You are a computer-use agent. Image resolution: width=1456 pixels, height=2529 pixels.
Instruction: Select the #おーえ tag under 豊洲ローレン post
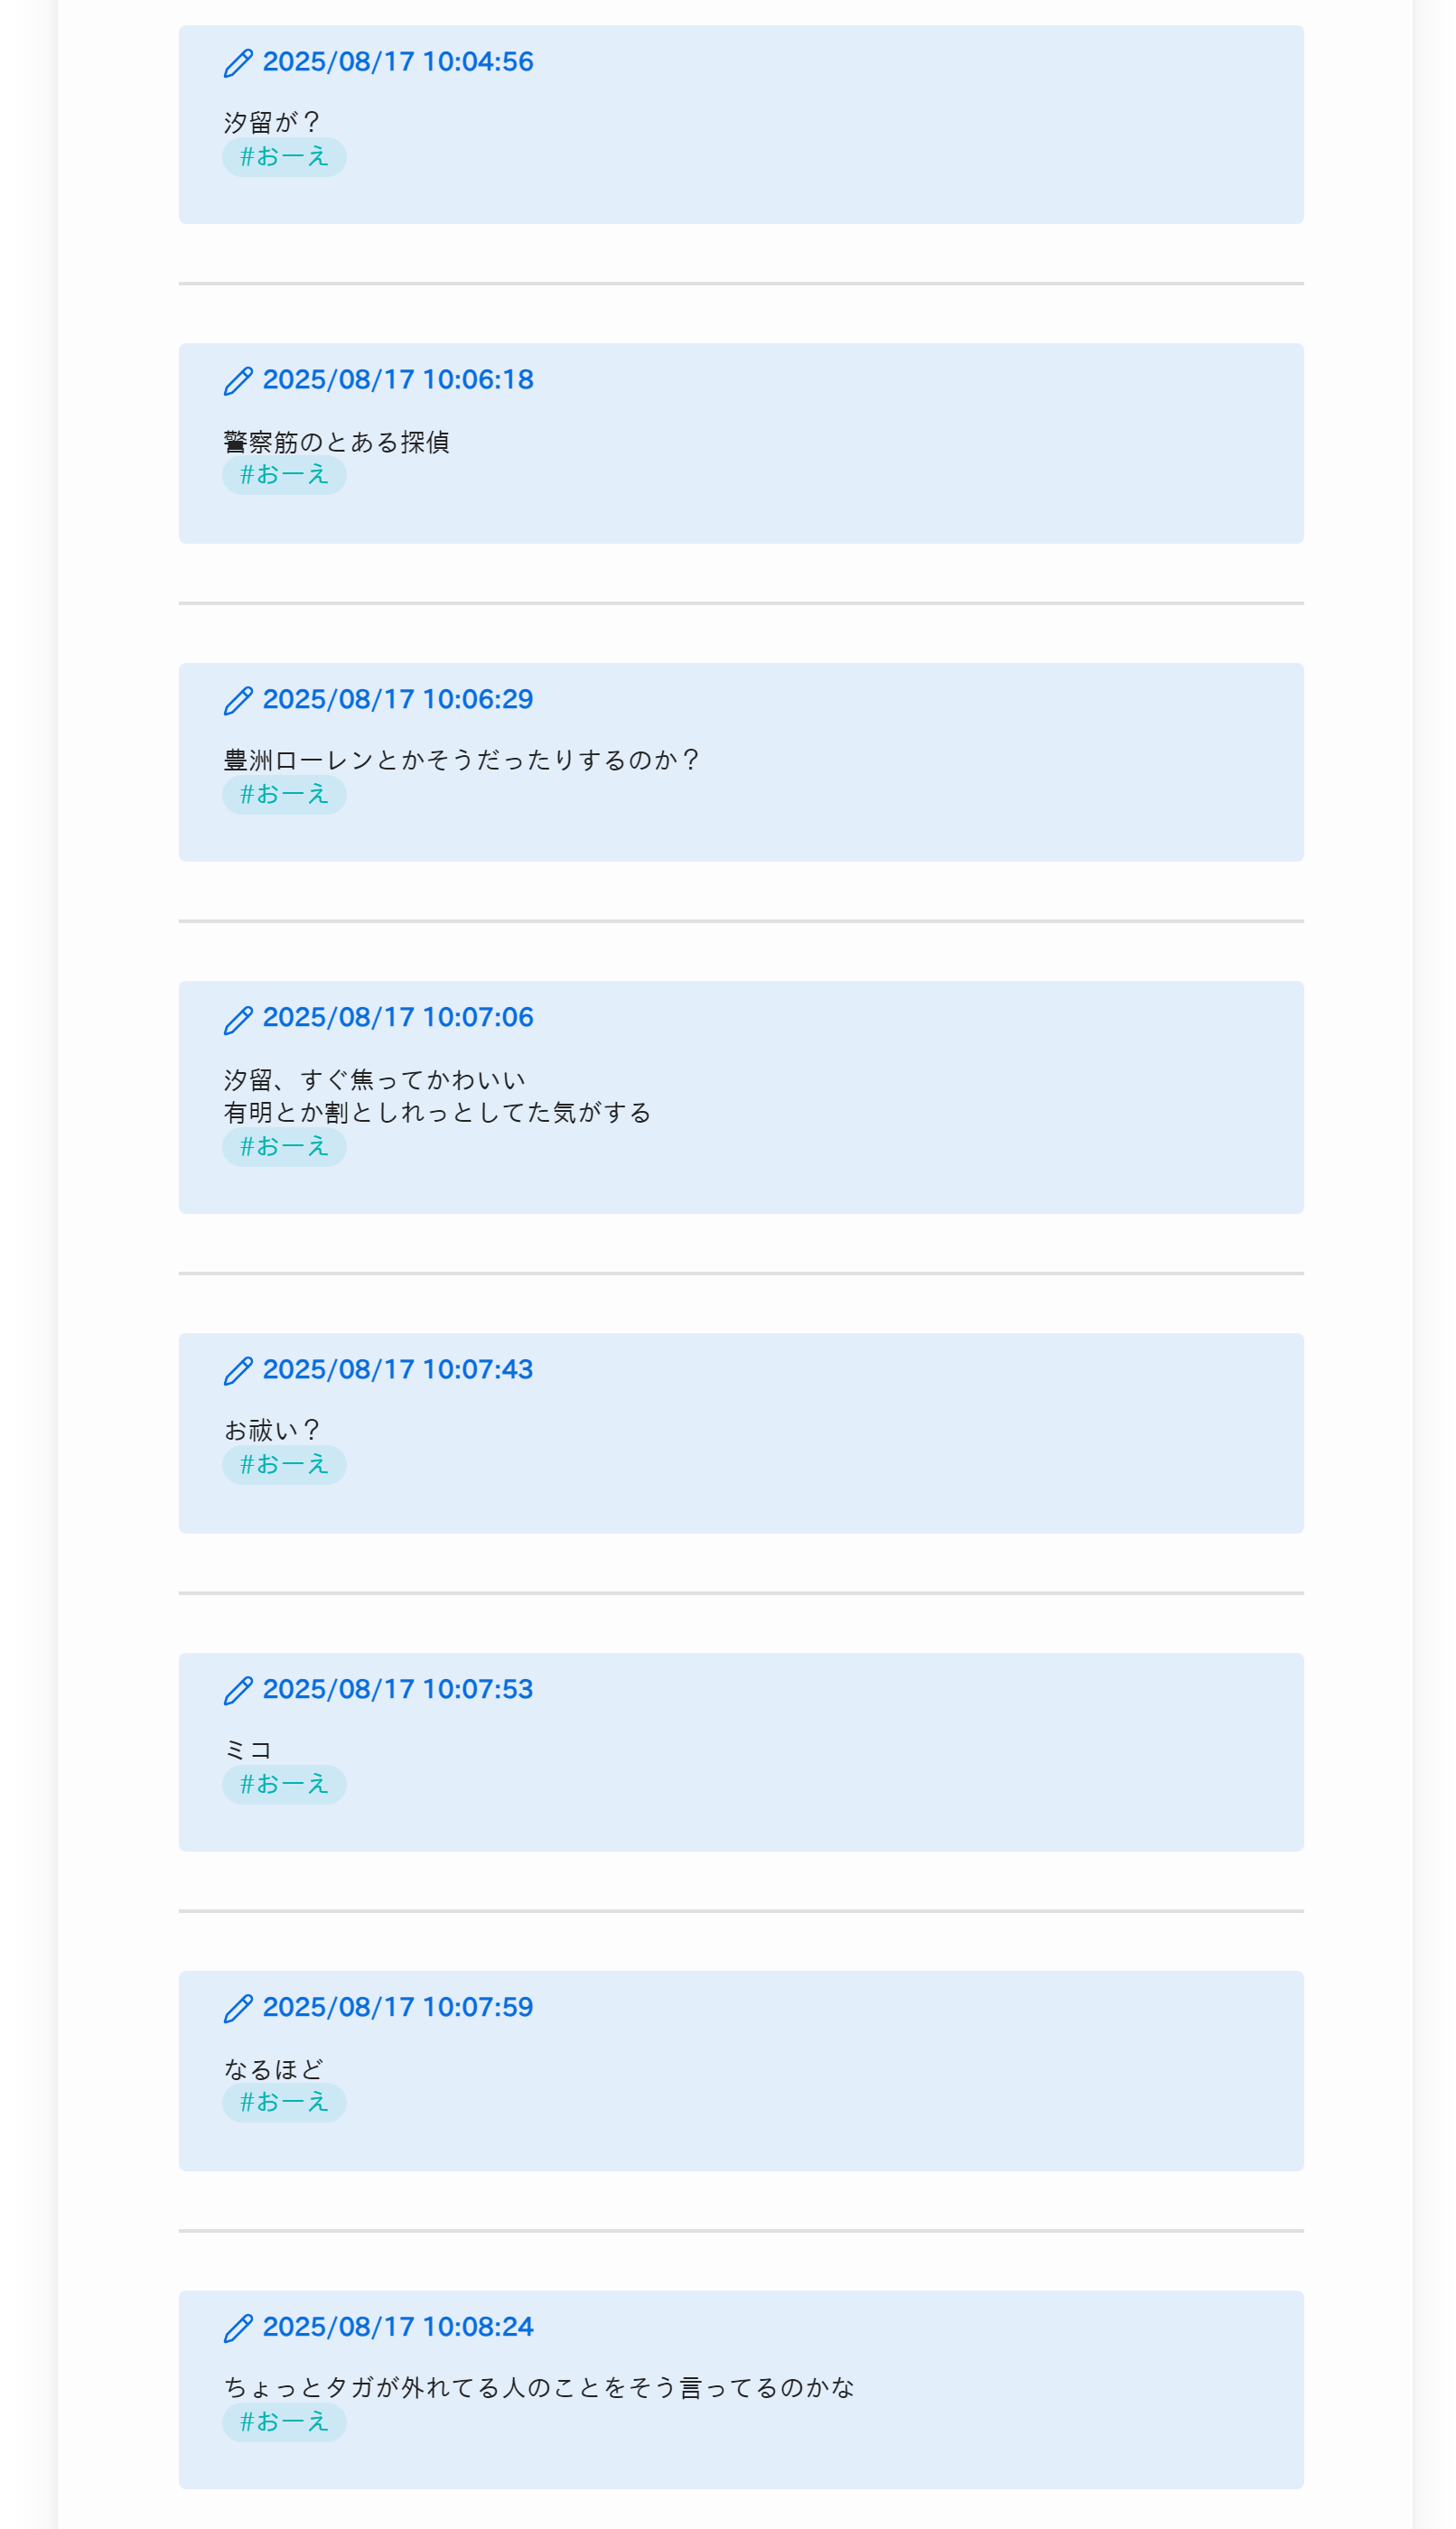pyautogui.click(x=284, y=795)
